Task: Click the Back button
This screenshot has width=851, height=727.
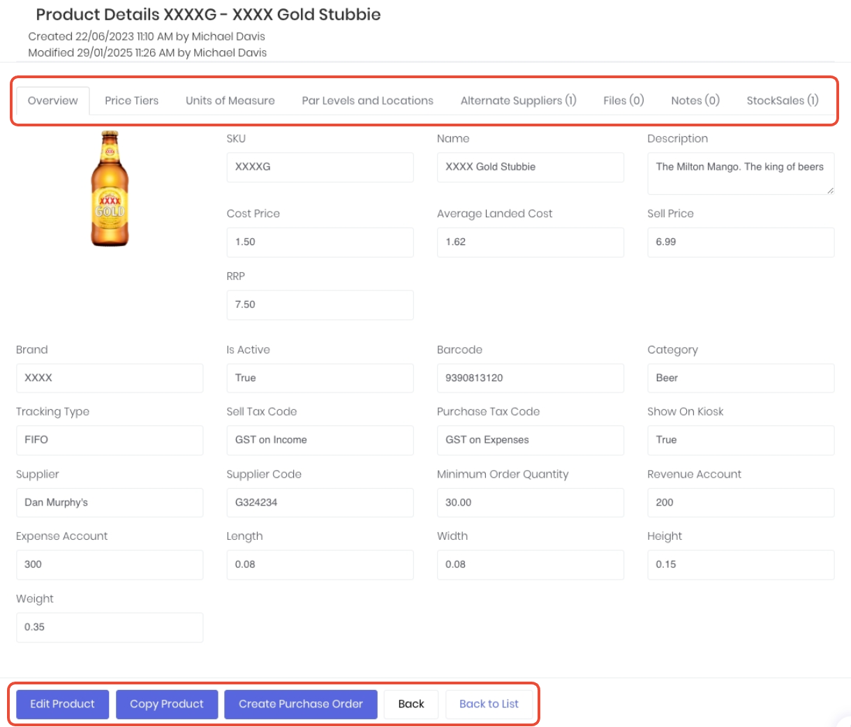Action: click(411, 704)
